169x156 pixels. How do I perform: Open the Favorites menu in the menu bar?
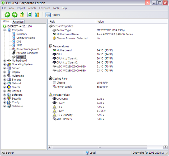(45, 8)
